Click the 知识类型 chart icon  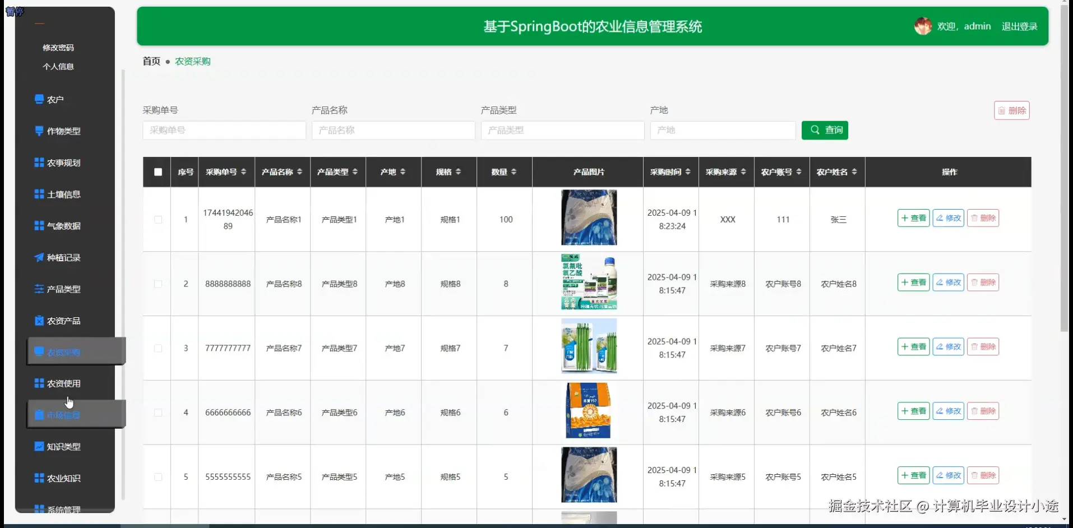(x=39, y=447)
